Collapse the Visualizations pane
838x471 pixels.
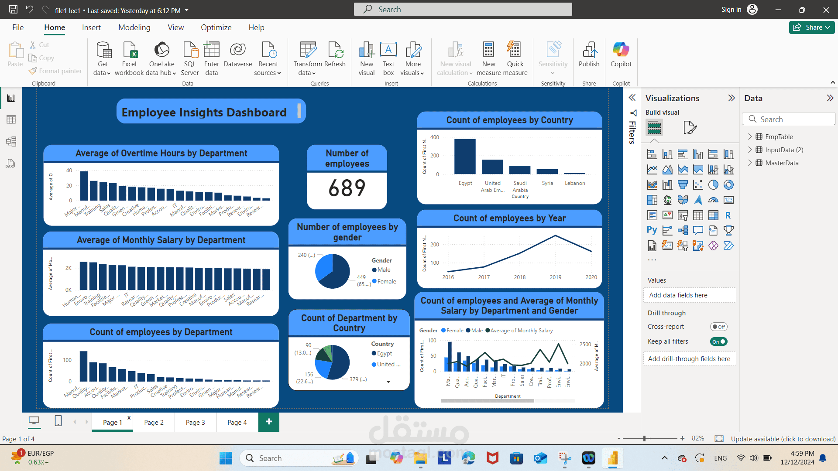[732, 98]
